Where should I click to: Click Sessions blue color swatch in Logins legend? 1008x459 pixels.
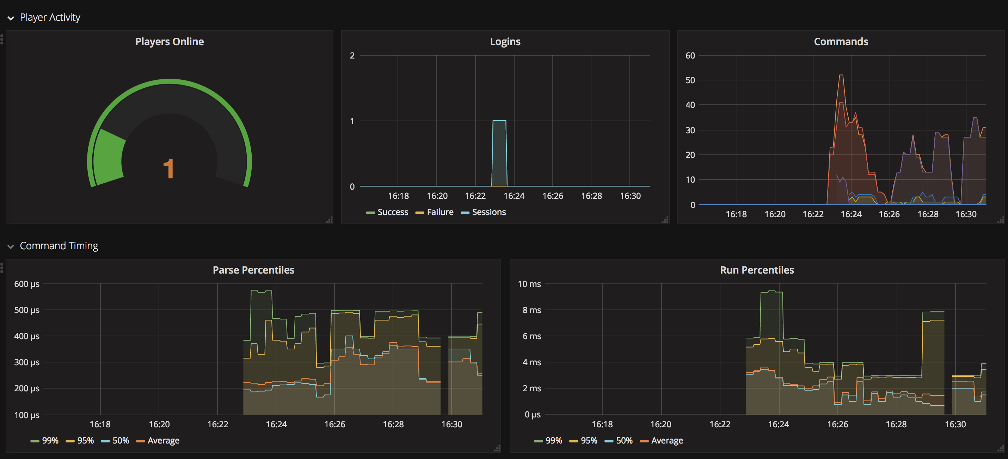[465, 213]
